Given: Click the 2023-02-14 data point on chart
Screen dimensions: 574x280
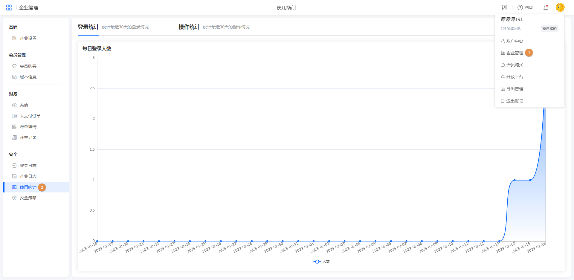Looking at the screenshot, I should 515,180.
